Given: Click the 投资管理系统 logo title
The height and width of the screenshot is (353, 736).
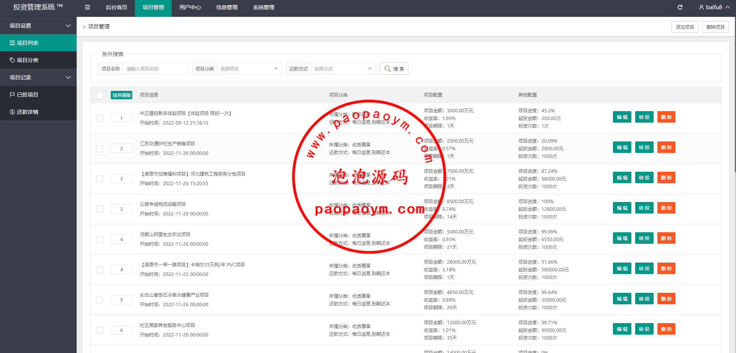Looking at the screenshot, I should (38, 7).
